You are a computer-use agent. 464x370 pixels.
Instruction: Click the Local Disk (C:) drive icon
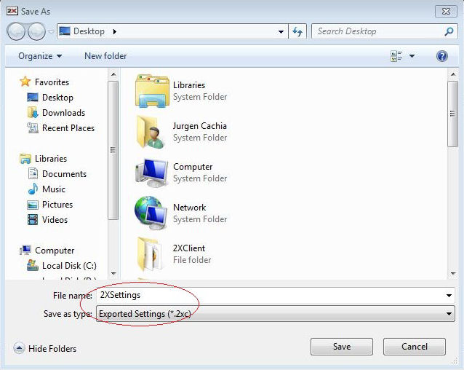(33, 265)
